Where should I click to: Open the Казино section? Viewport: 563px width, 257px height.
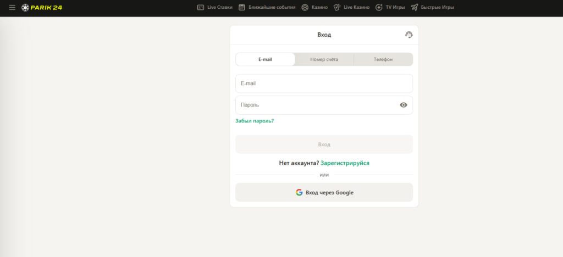[x=314, y=7]
